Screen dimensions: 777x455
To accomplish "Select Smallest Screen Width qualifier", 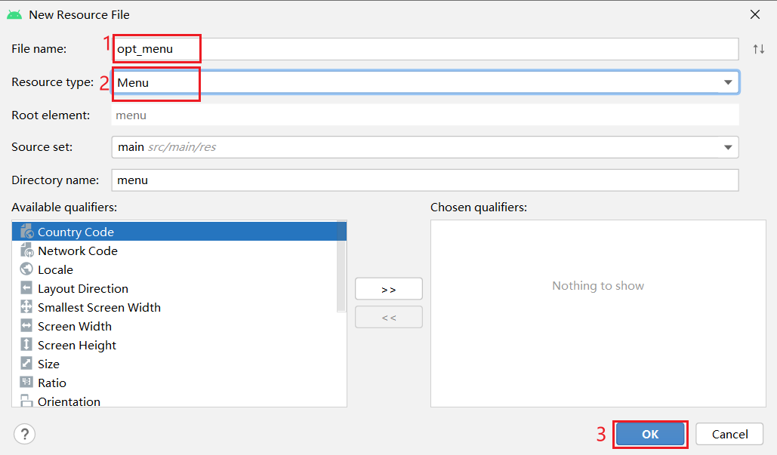I will point(174,307).
